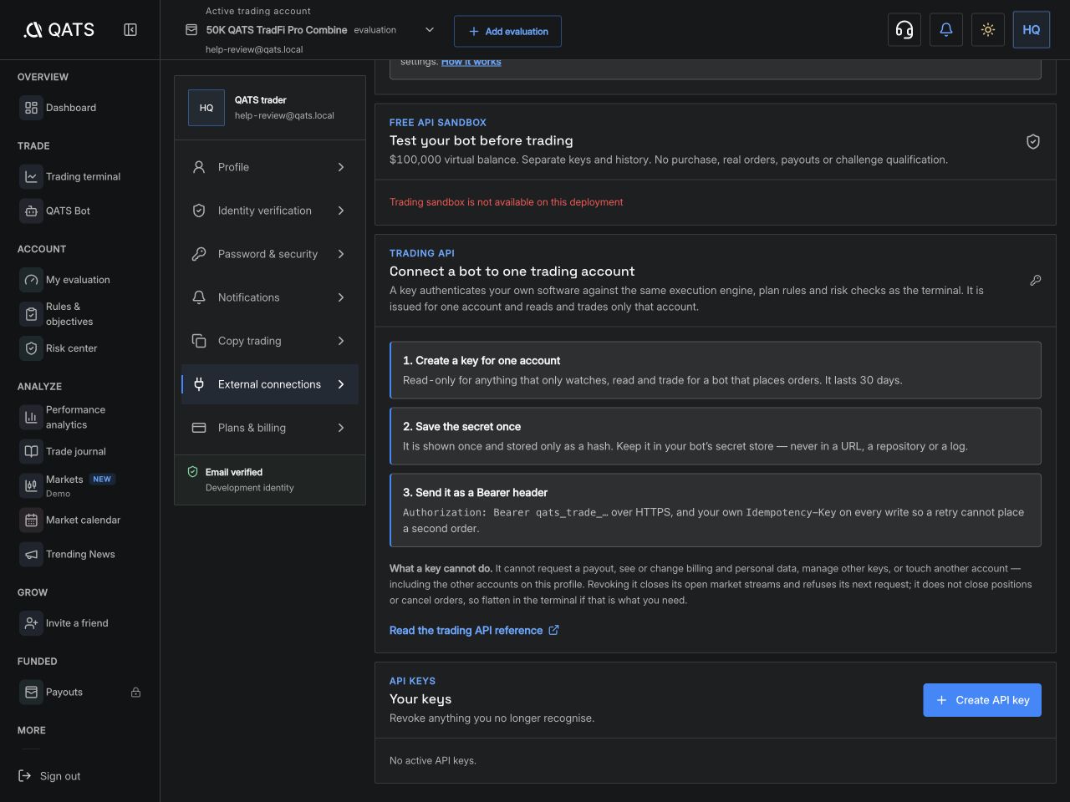Viewport: 1070px width, 802px height.
Task: Open notifications bell in top bar
Action: [x=946, y=30]
